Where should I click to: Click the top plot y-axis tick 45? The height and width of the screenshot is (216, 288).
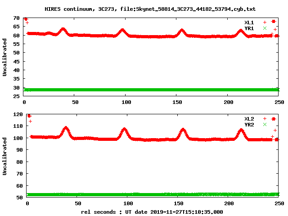(16, 62)
